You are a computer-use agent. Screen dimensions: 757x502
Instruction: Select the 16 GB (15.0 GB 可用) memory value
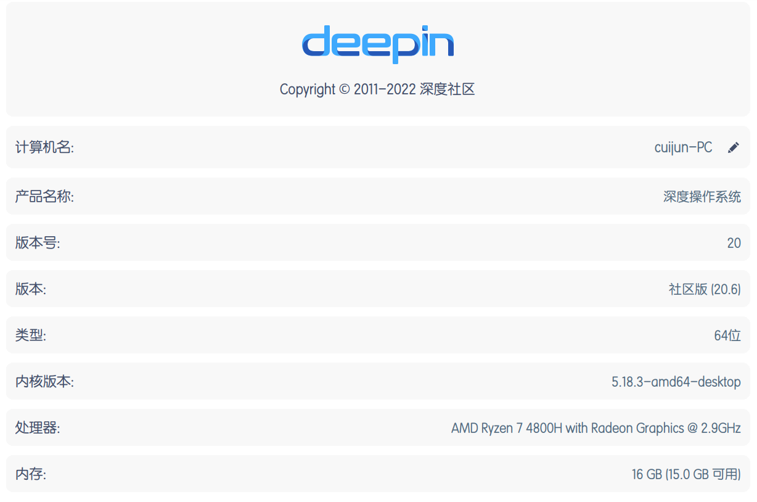(686, 474)
